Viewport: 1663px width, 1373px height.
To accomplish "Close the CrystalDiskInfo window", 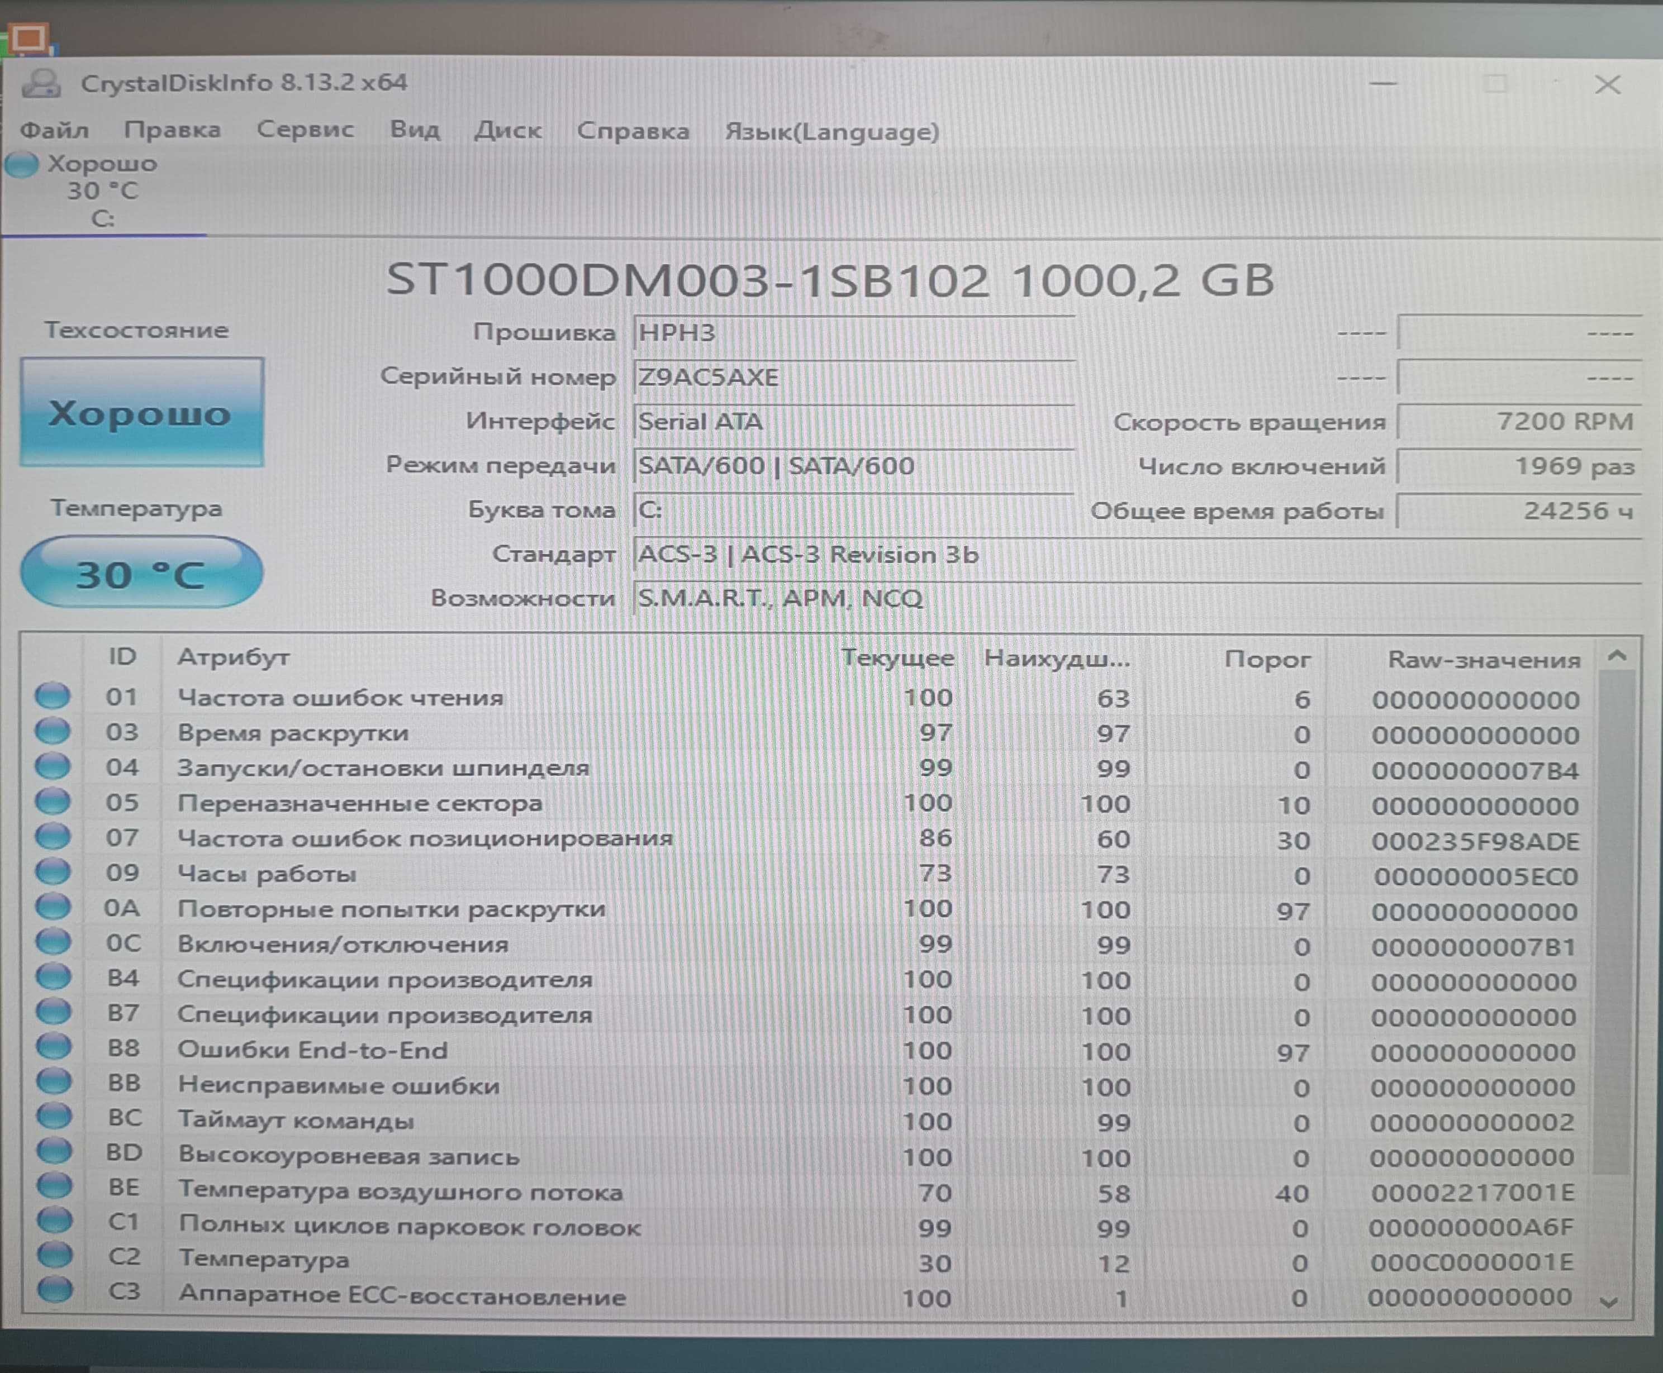I will [x=1608, y=85].
